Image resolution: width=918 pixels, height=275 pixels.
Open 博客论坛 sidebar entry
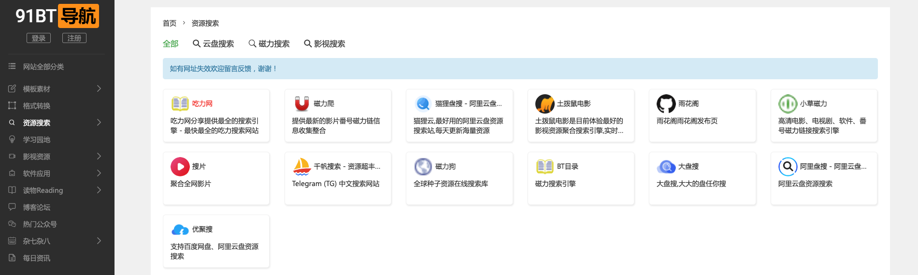pyautogui.click(x=37, y=207)
